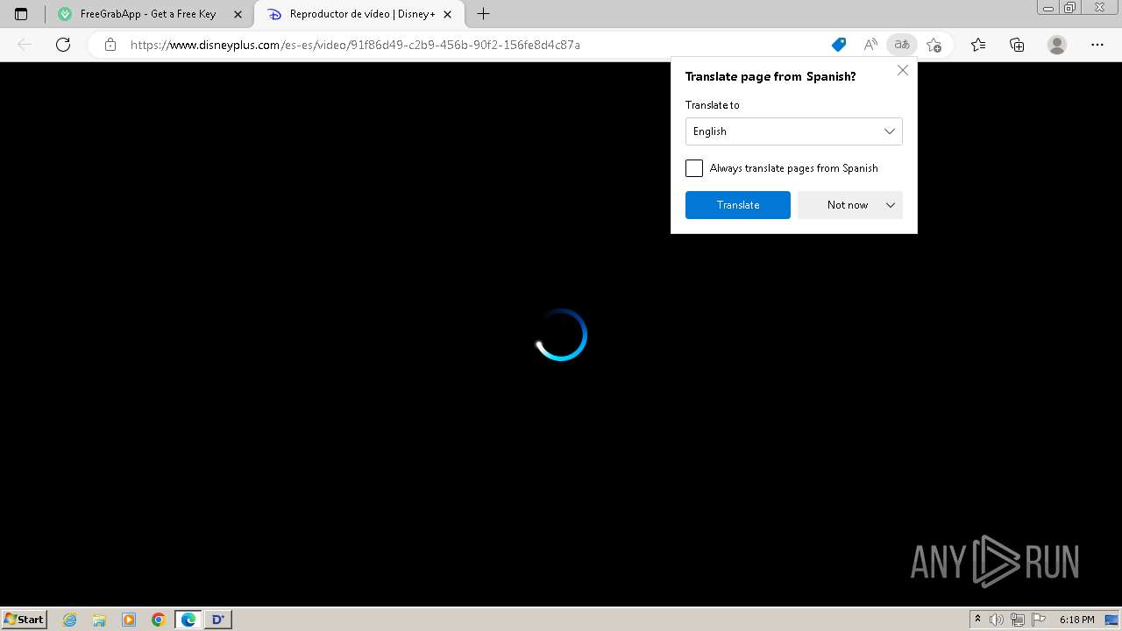The image size is (1122, 631).
Task: Minimize the Edge window
Action: [x=1048, y=7]
